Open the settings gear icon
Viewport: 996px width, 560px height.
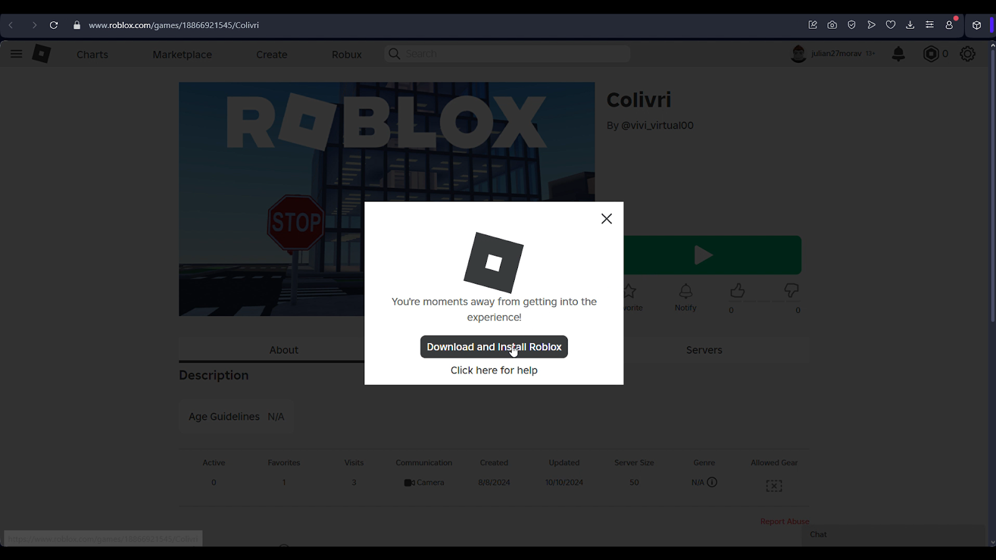[x=967, y=54]
